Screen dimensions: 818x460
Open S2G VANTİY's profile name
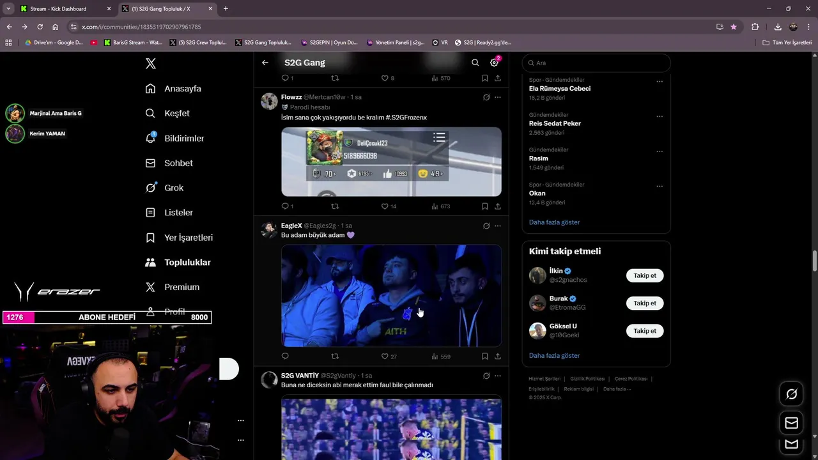(300, 376)
